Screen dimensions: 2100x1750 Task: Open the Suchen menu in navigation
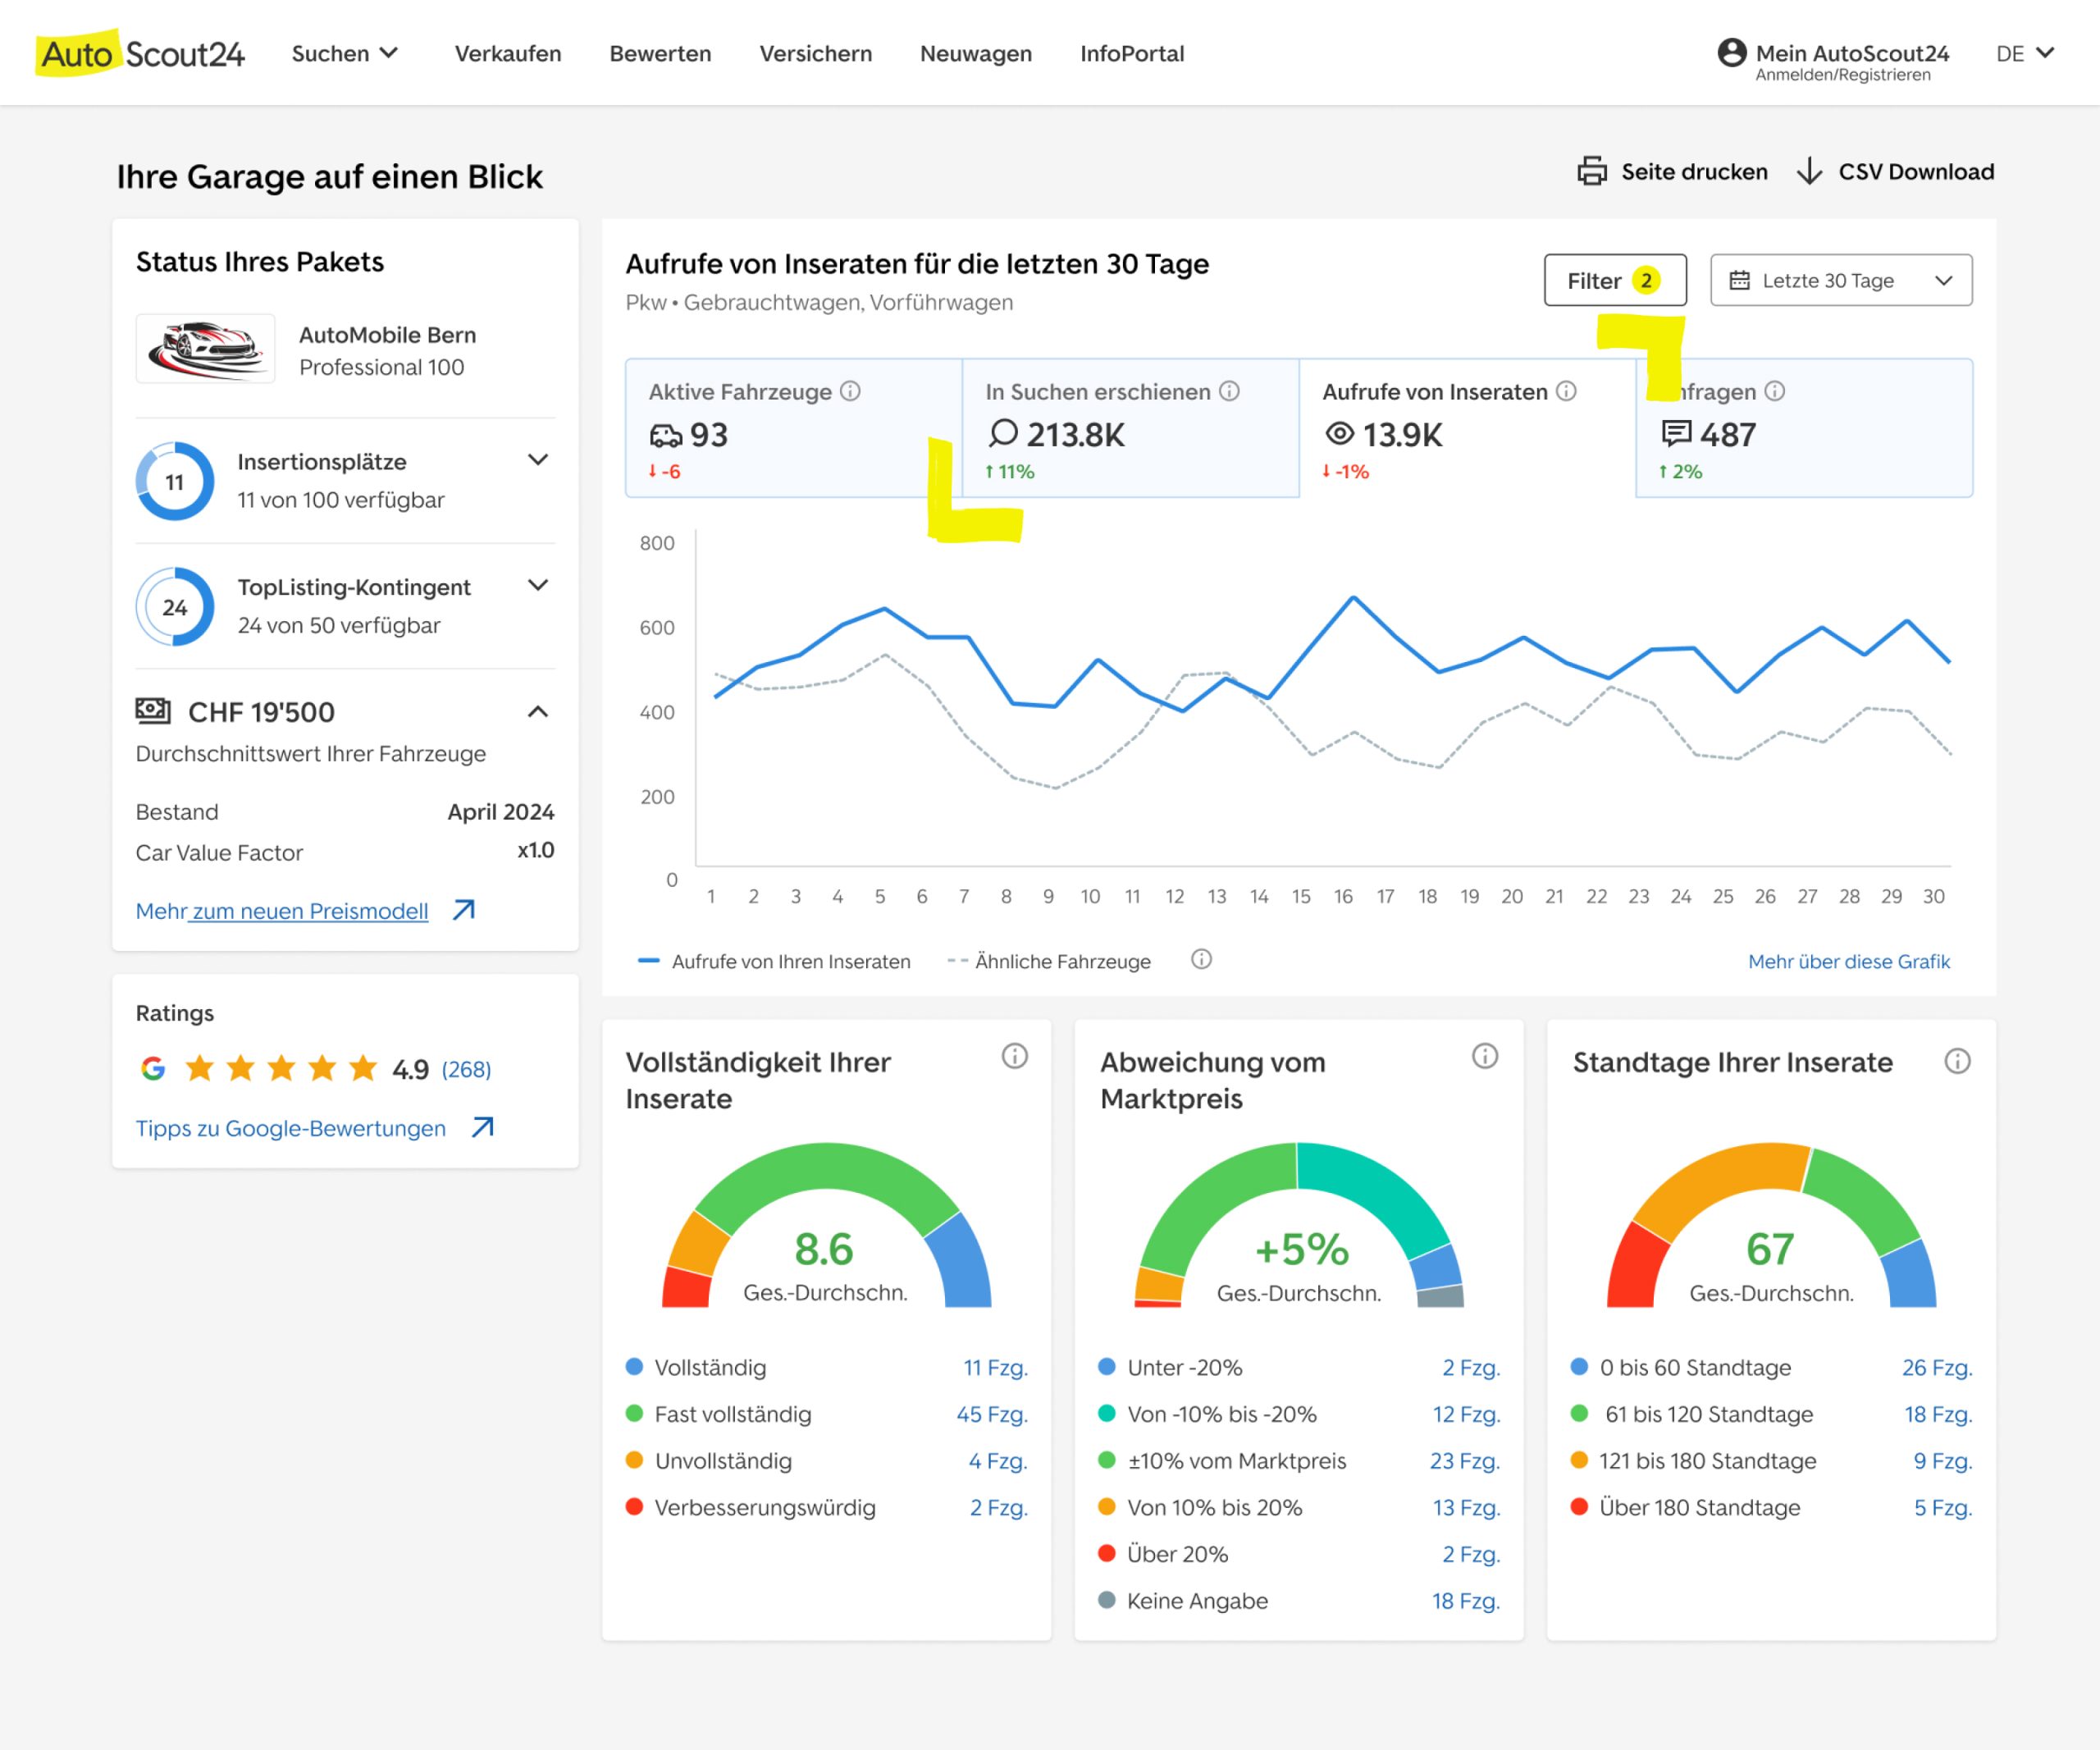(344, 53)
